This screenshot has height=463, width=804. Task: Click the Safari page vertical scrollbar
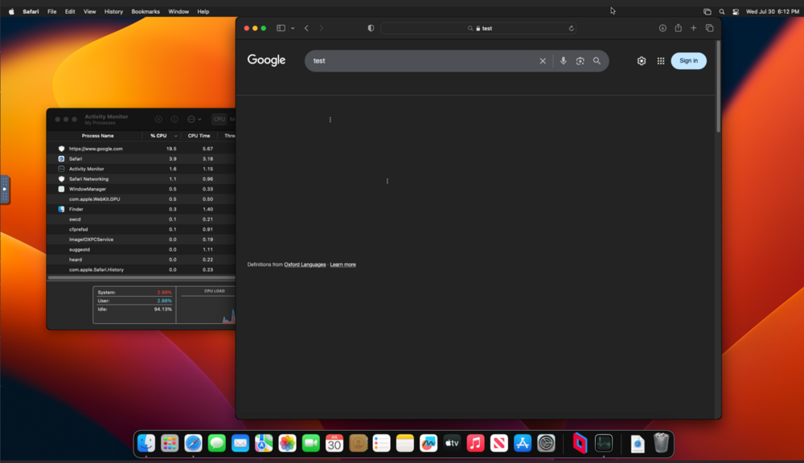[718, 87]
